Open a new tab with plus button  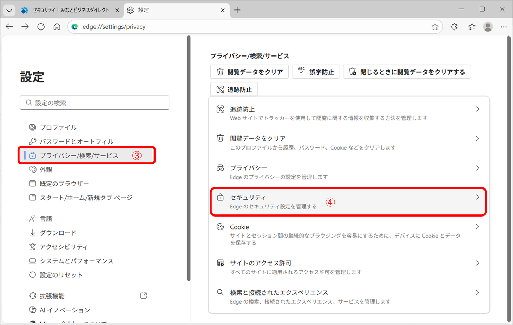point(237,10)
